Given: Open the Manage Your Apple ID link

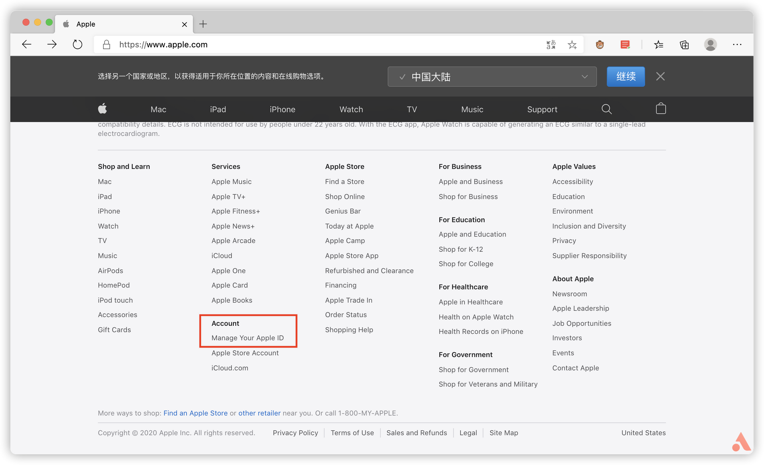Looking at the screenshot, I should [248, 338].
